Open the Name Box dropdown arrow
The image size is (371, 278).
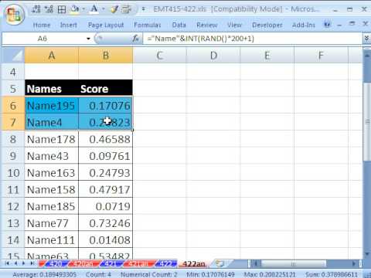pyautogui.click(x=88, y=39)
